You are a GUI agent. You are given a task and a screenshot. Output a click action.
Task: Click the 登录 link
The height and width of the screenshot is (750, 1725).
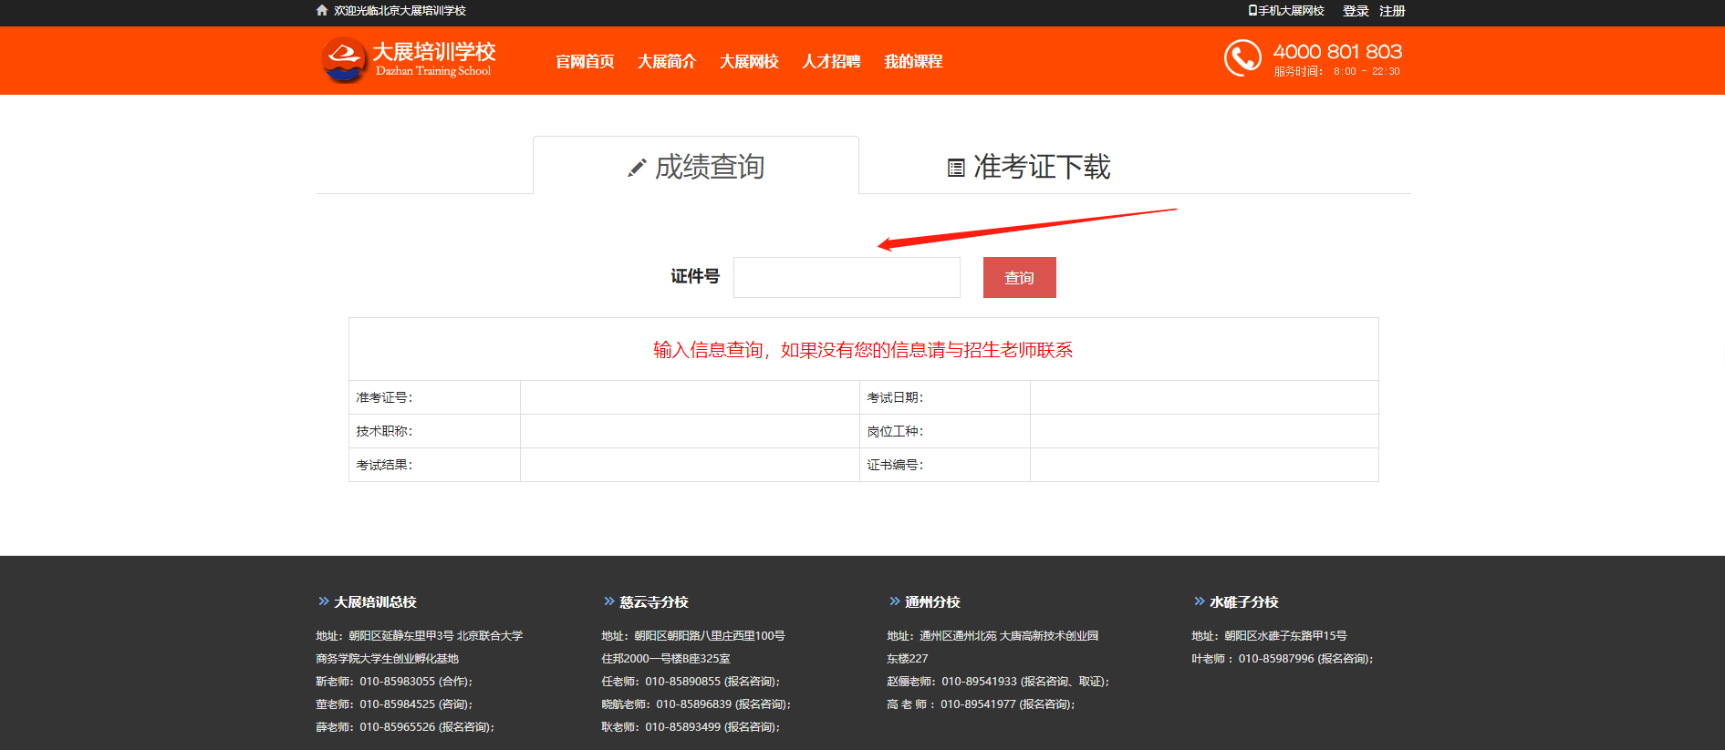1356,11
